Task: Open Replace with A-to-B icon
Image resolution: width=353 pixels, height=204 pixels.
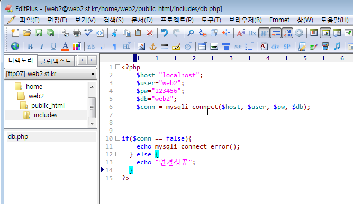Action: tap(203, 33)
